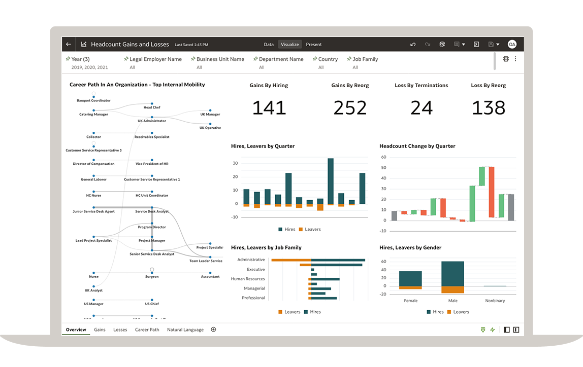Screen dimensions: 583x367
Task: Add a new canvas with plus icon
Action: click(x=213, y=329)
